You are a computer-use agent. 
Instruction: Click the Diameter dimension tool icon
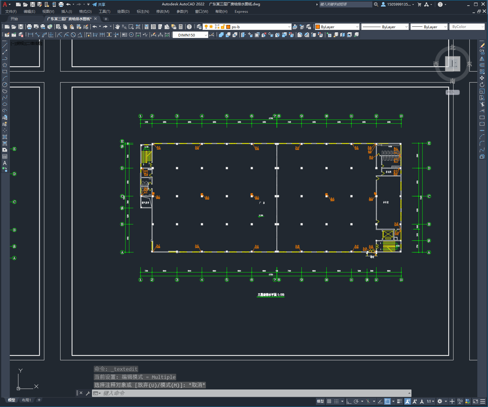(73, 35)
